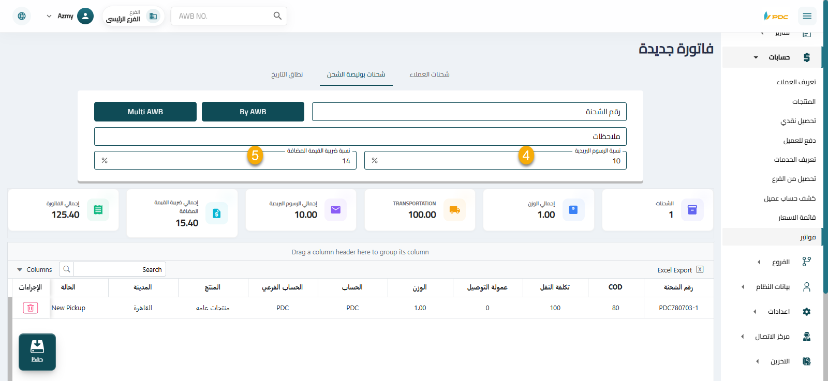
Task: Click the invoice total green icon
Action: coord(98,210)
